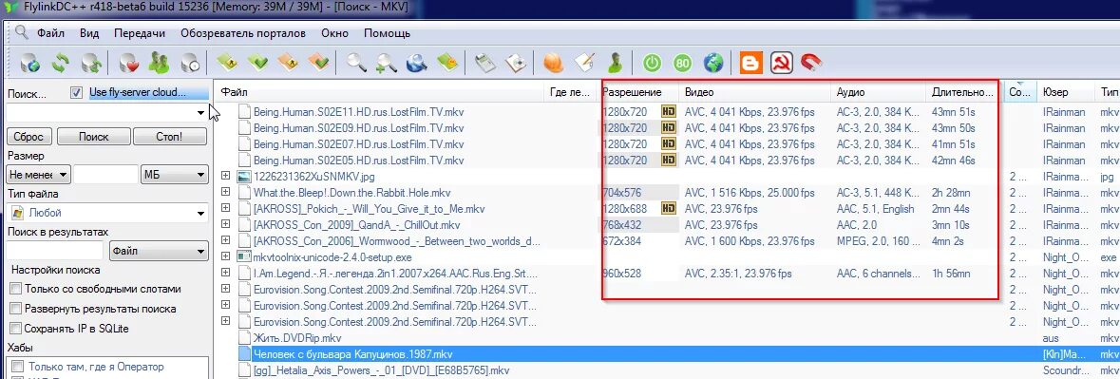The image size is (1120, 379).
Task: Open the Тип файла dropdown showing Любой
Action: pos(106,213)
